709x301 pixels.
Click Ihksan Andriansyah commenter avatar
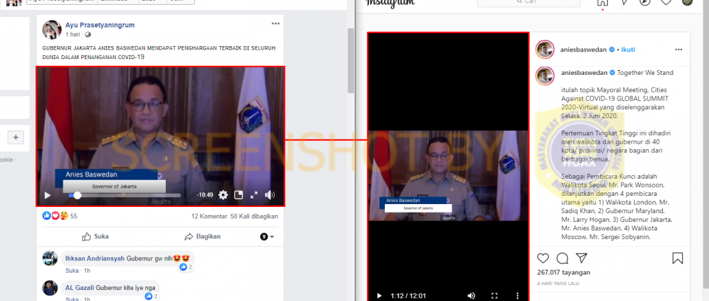[x=50, y=258]
